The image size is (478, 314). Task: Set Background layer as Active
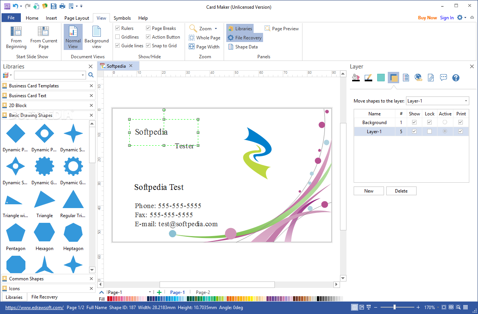445,122
